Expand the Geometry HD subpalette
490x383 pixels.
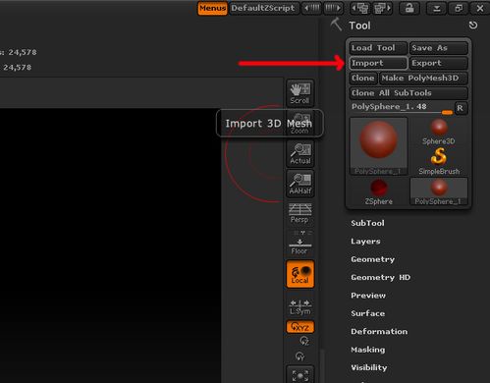380,278
